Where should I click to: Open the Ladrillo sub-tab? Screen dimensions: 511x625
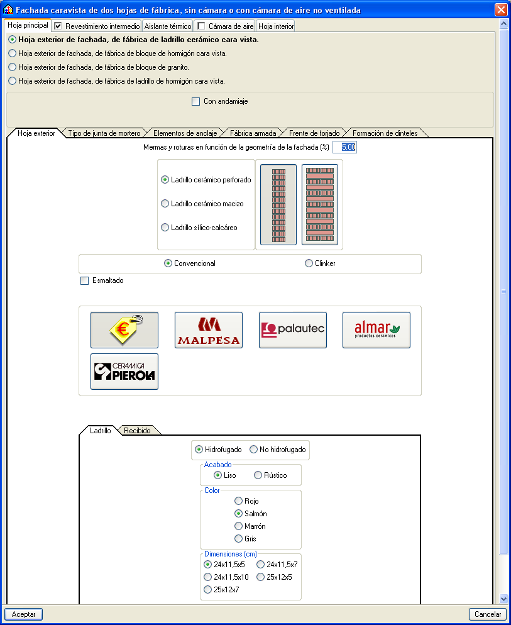[101, 431]
